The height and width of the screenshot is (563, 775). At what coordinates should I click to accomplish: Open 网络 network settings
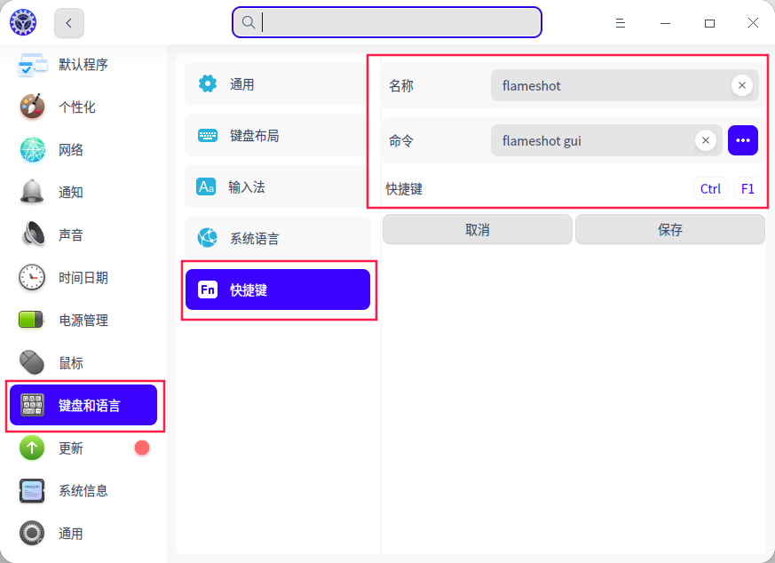click(83, 150)
